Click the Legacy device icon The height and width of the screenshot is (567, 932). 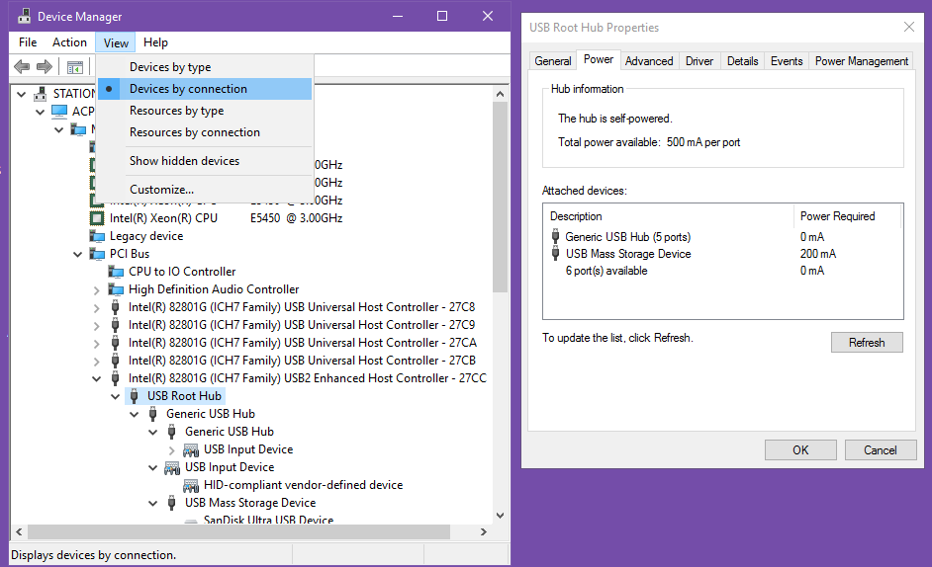(x=97, y=236)
